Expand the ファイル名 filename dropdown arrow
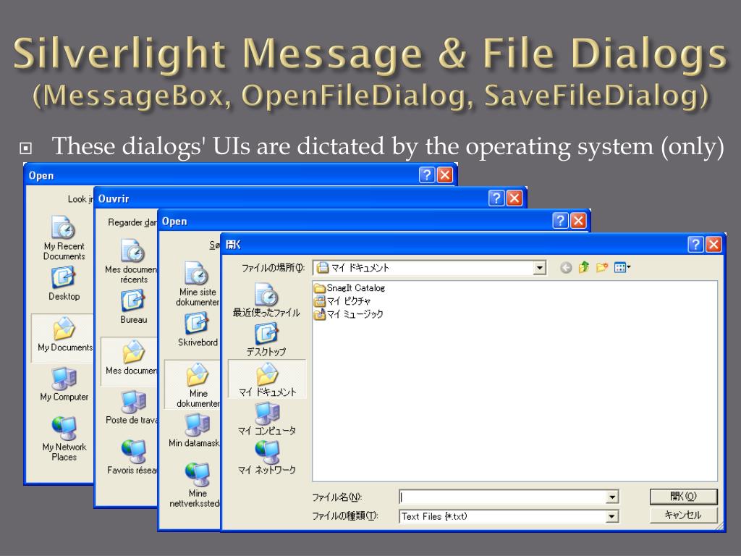 coord(611,497)
